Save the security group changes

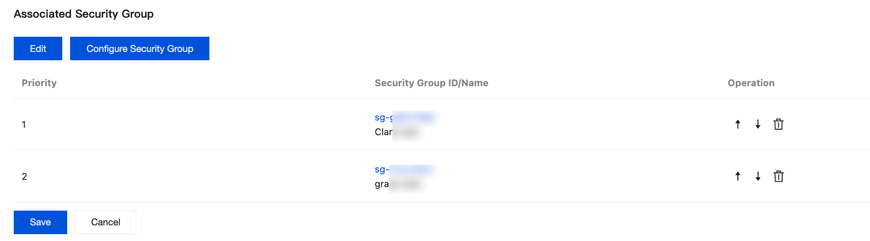point(40,222)
